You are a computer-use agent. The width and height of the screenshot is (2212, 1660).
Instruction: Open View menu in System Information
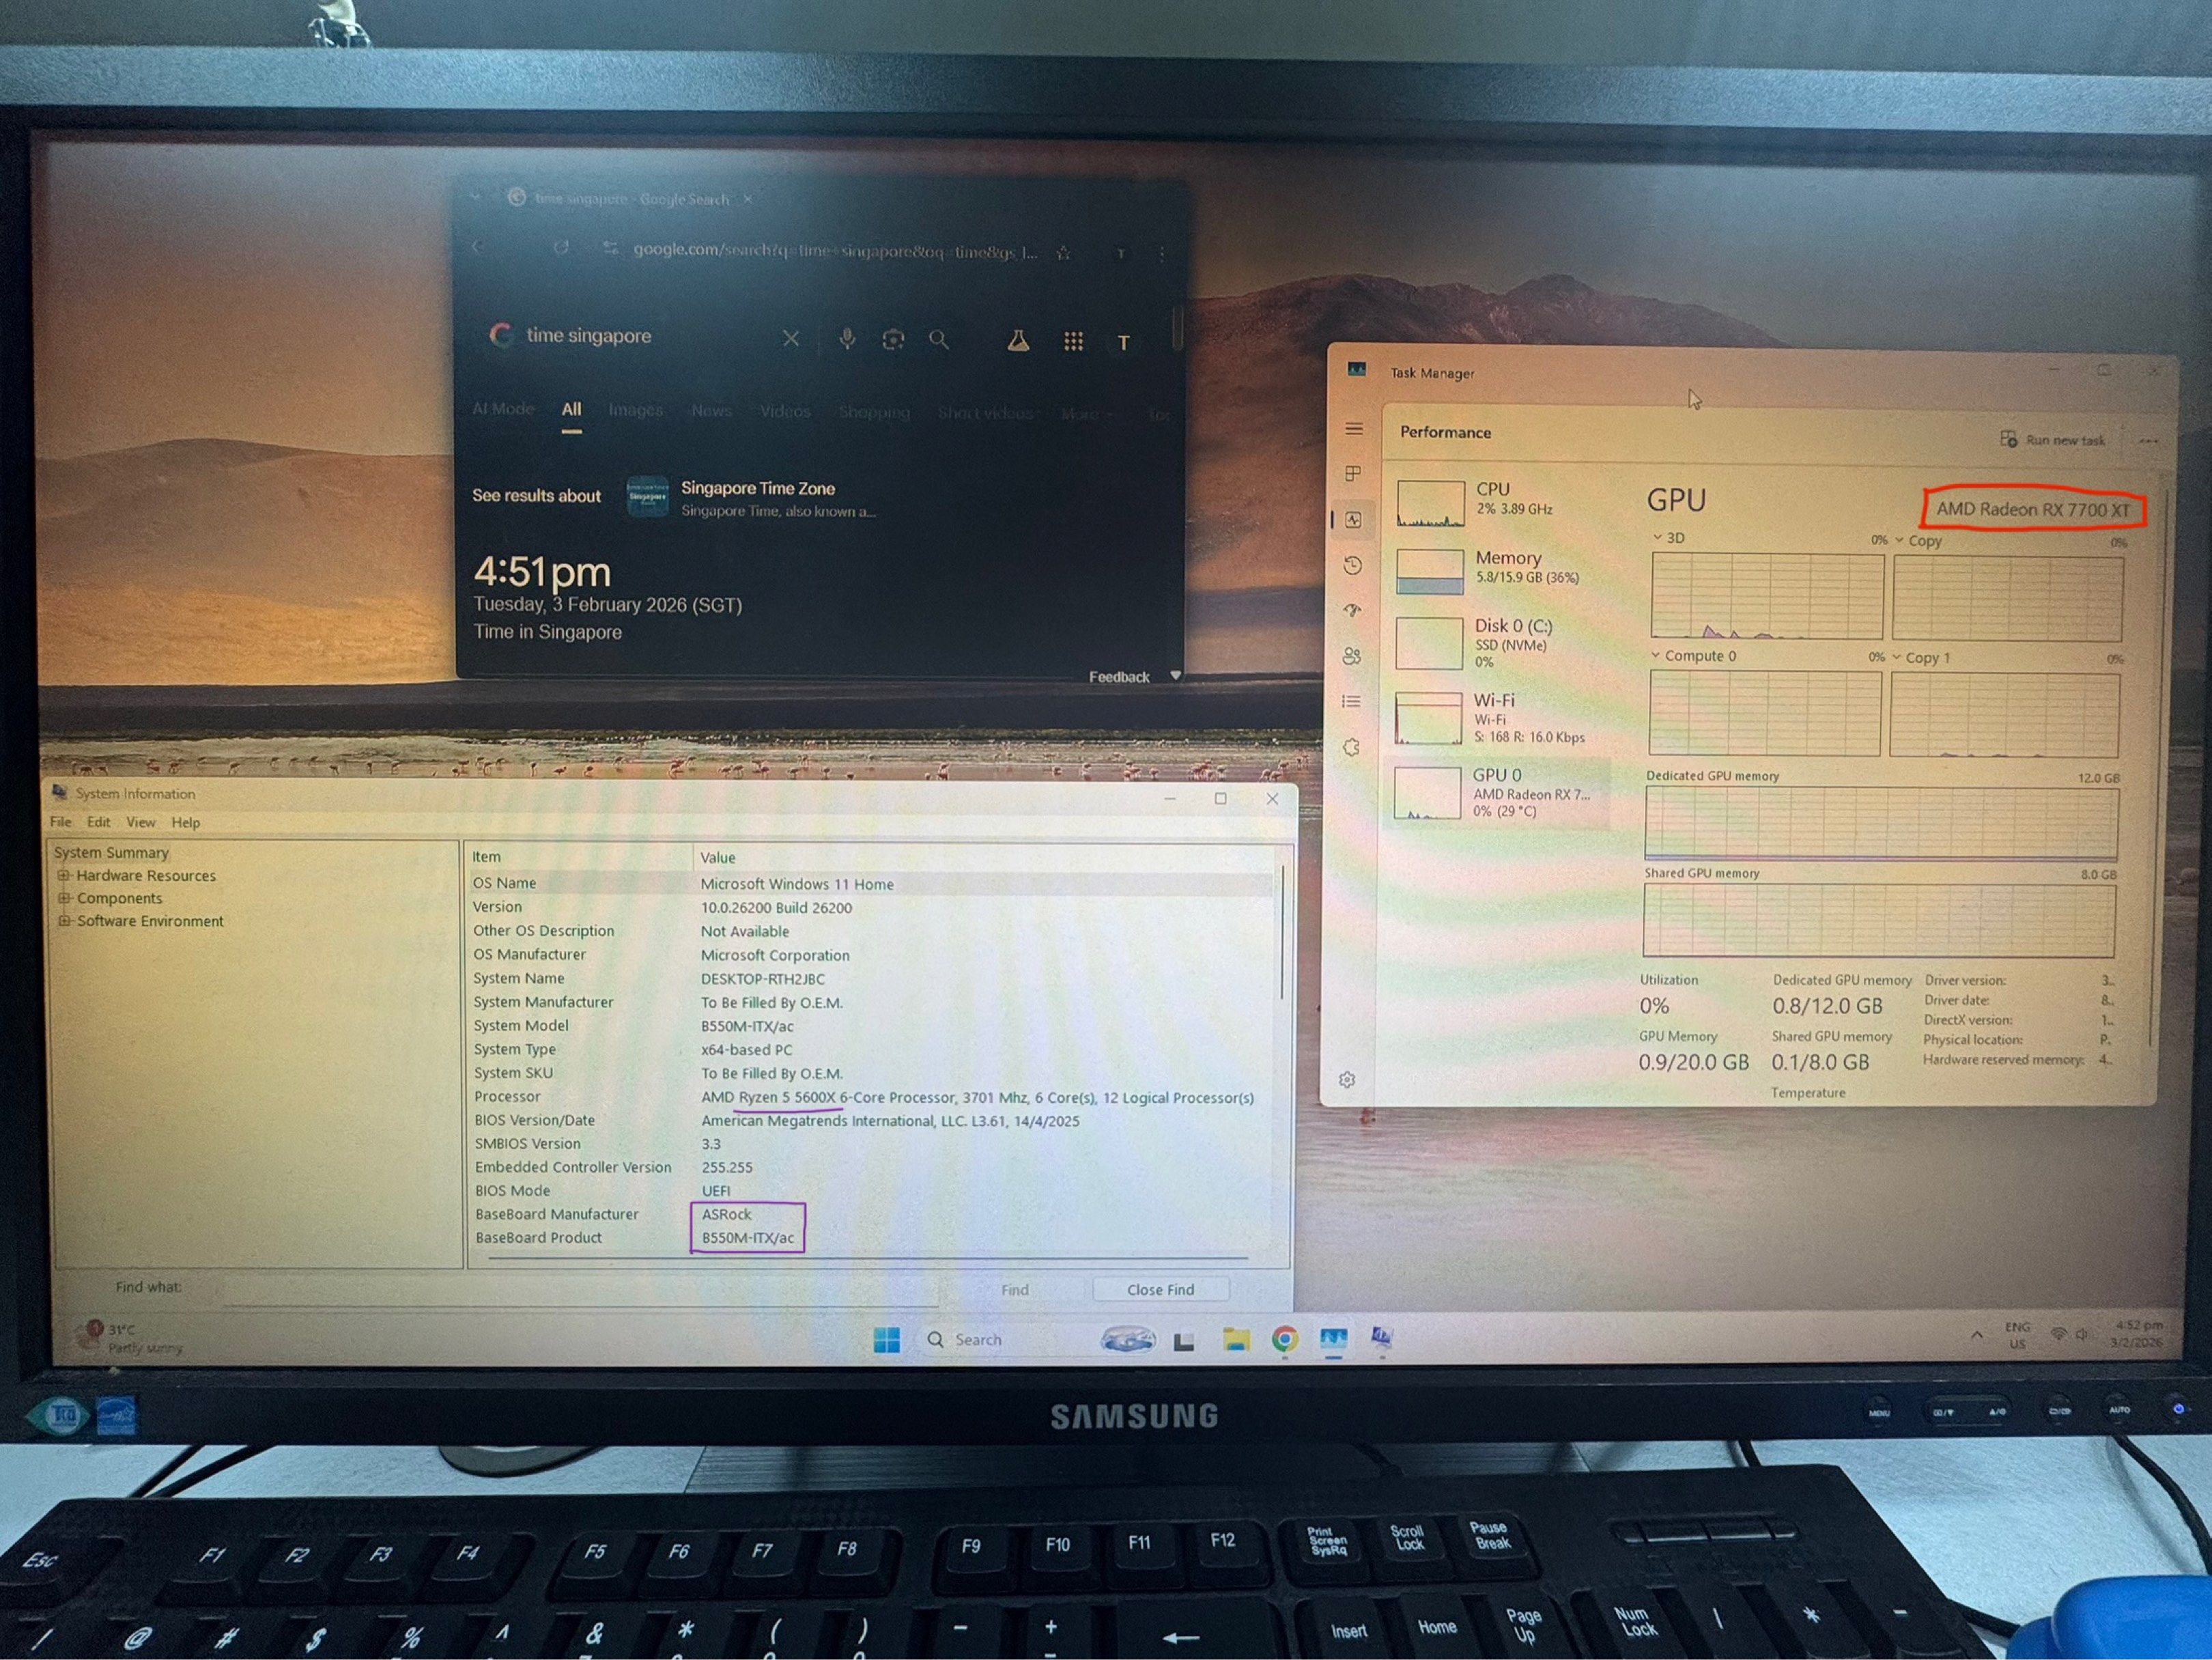141,822
